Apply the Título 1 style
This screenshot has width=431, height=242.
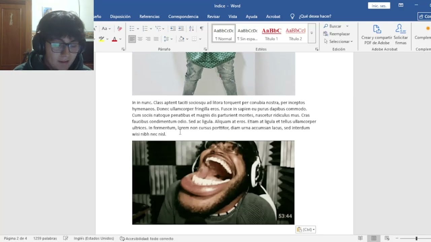click(271, 34)
